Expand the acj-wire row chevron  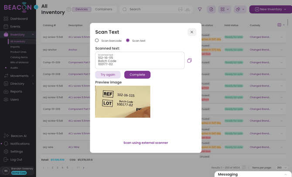(282, 147)
